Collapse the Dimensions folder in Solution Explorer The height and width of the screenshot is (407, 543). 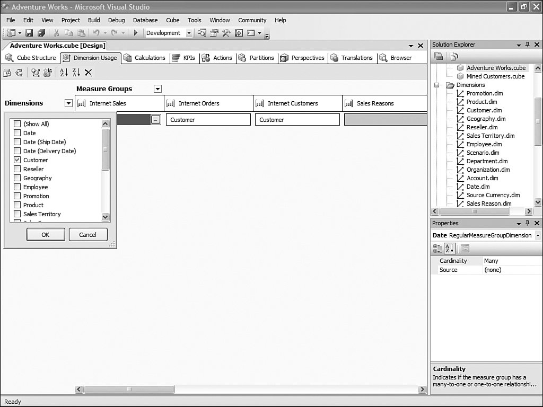click(x=437, y=85)
